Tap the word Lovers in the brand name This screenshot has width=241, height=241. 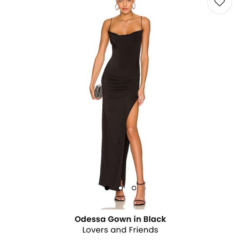click(x=95, y=230)
